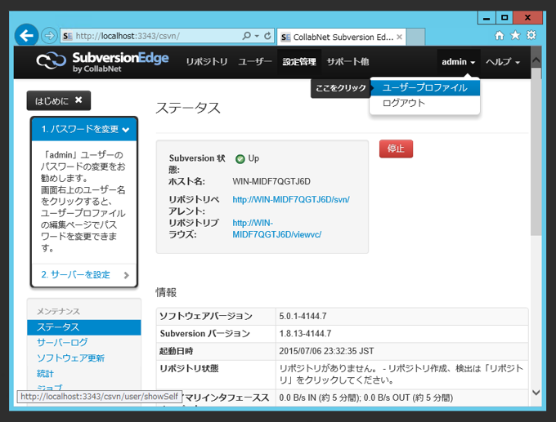Click the red 停止 button
The image size is (556, 422).
(396, 149)
